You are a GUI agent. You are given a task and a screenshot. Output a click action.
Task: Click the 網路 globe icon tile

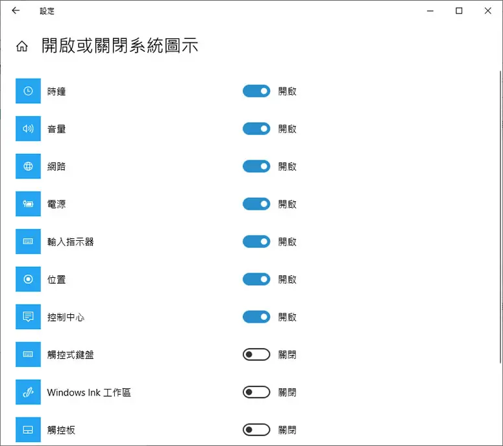(x=28, y=166)
